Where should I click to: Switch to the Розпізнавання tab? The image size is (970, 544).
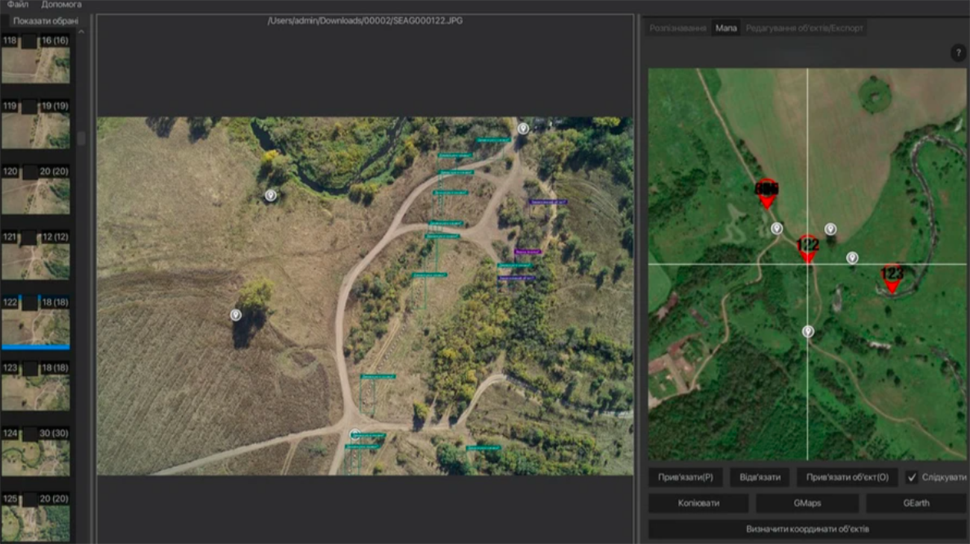click(x=678, y=28)
